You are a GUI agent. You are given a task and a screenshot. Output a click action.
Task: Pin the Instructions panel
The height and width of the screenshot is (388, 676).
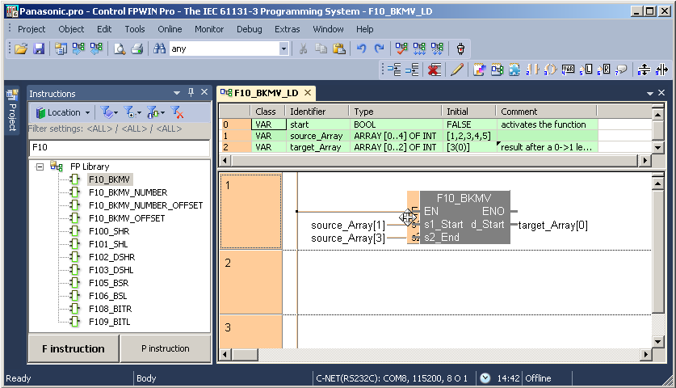pos(191,93)
